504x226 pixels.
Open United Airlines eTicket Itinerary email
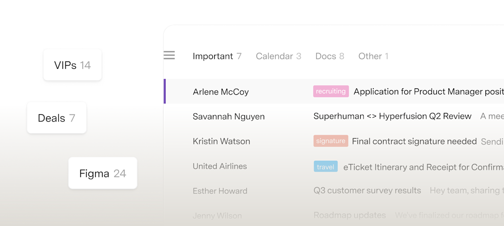(x=334, y=166)
